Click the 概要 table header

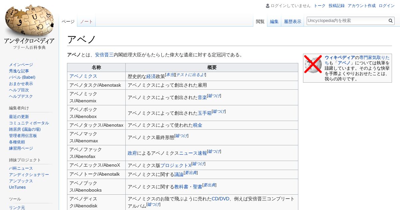[212, 67]
